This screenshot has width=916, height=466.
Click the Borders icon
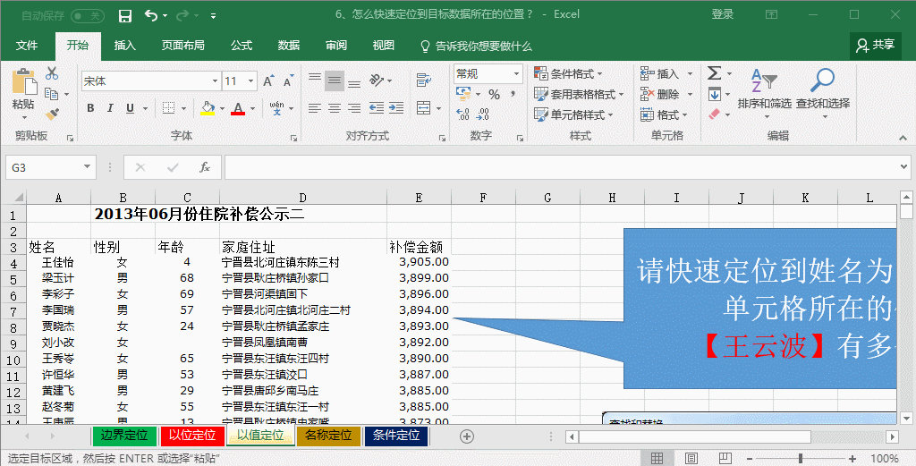[x=168, y=108]
